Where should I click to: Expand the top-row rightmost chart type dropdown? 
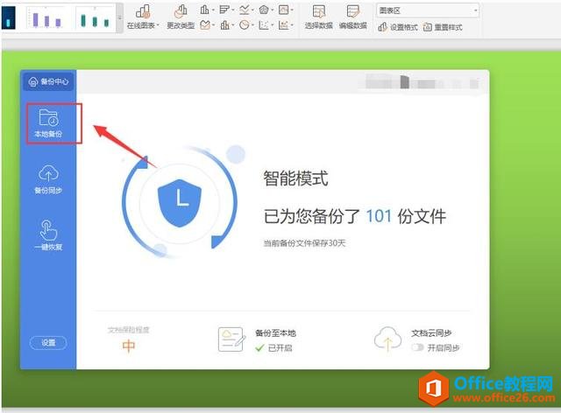tap(292, 10)
